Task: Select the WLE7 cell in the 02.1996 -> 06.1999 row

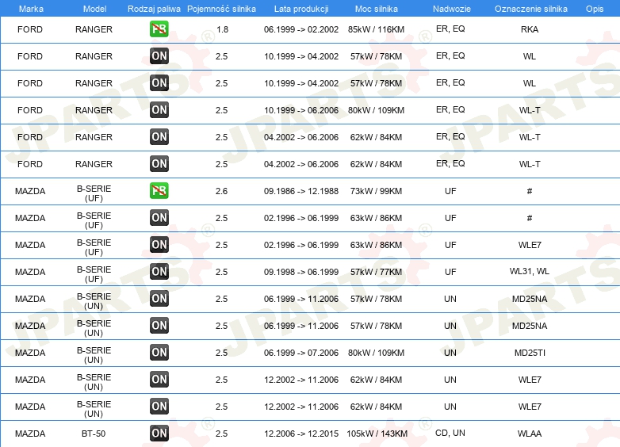Action: pyautogui.click(x=530, y=245)
